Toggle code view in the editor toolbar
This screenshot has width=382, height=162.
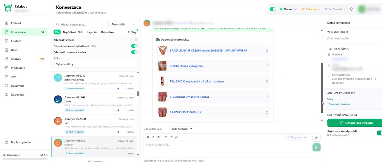tap(306, 137)
